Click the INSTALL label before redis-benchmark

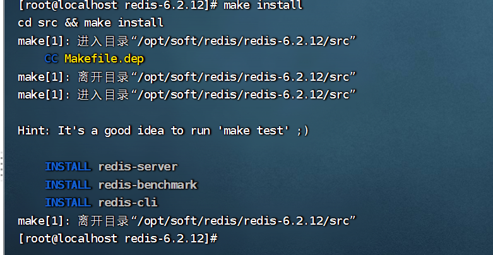pos(68,184)
